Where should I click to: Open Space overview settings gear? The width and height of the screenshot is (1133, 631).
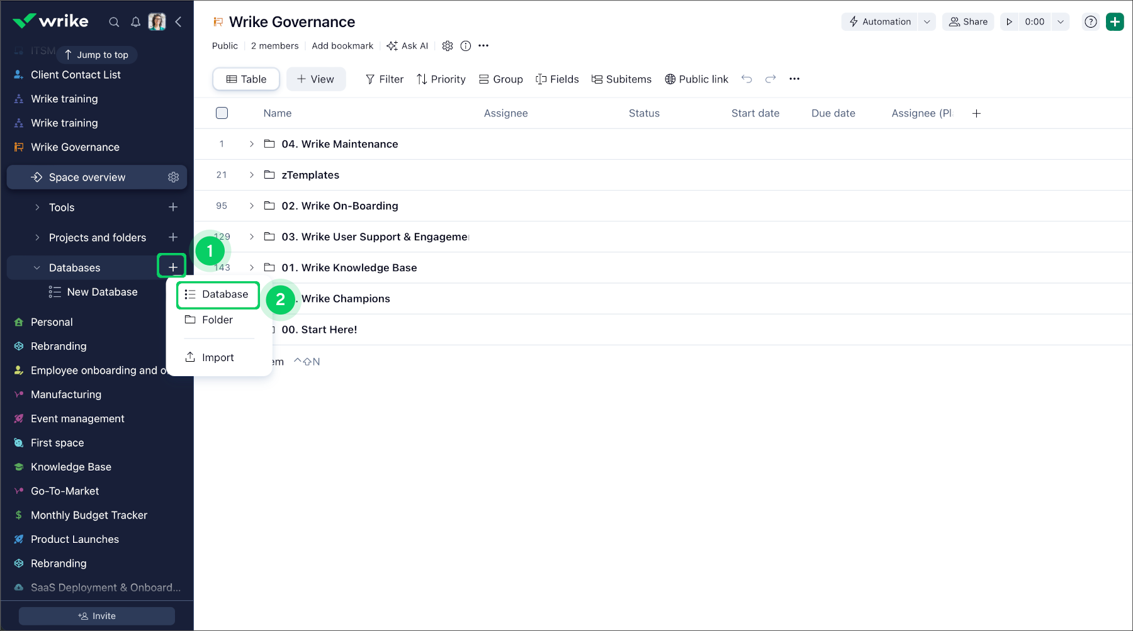174,177
